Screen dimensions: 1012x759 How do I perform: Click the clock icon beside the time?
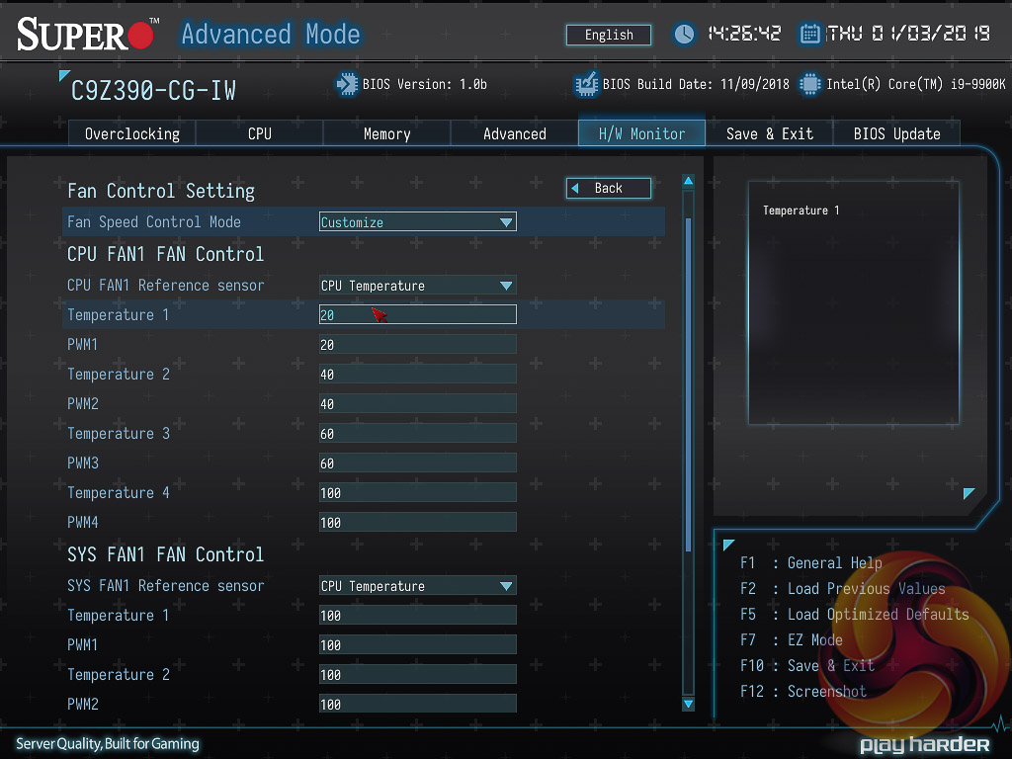point(684,34)
